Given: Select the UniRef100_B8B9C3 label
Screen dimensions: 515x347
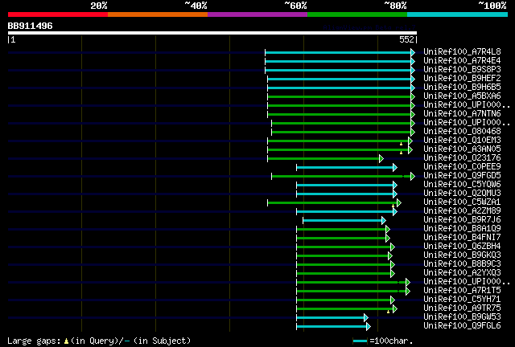Looking at the screenshot, I should pyautogui.click(x=462, y=264).
